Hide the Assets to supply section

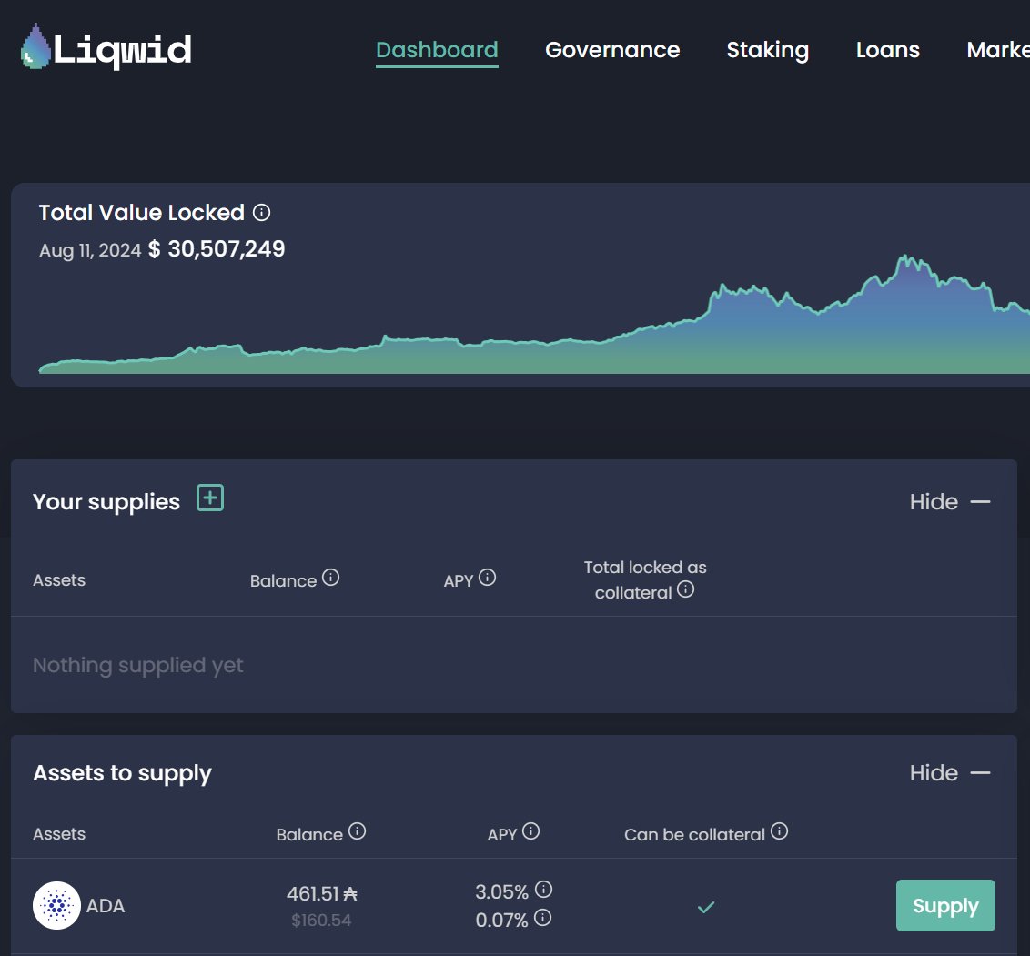click(950, 773)
